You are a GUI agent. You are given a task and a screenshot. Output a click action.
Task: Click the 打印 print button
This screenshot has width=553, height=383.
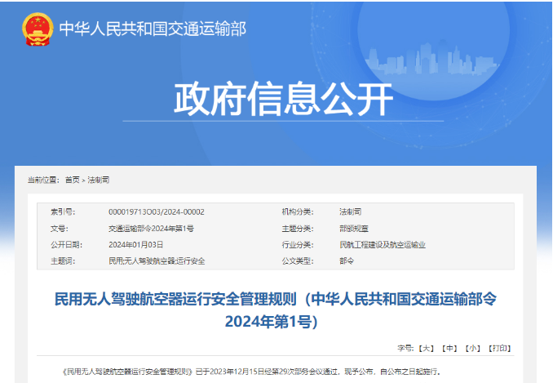(x=500, y=349)
